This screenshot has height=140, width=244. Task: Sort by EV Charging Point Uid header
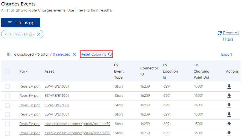pyautogui.click(x=201, y=71)
